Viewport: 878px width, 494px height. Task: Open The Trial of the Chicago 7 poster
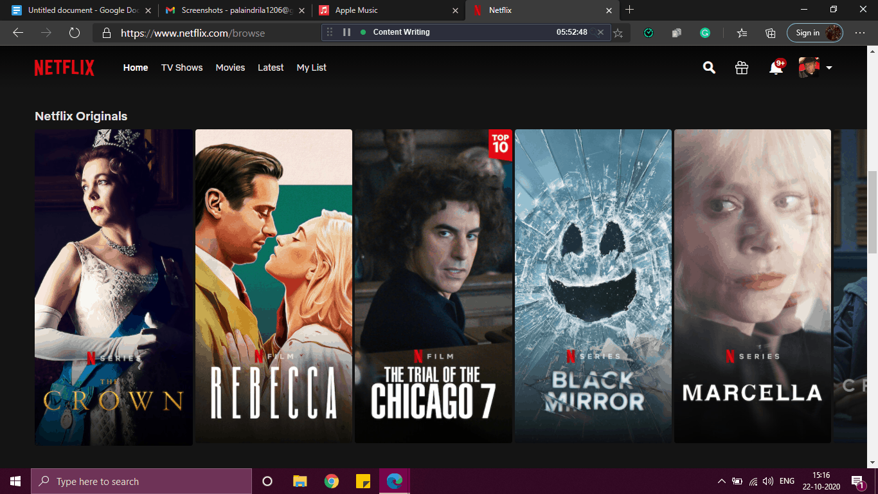click(x=433, y=286)
